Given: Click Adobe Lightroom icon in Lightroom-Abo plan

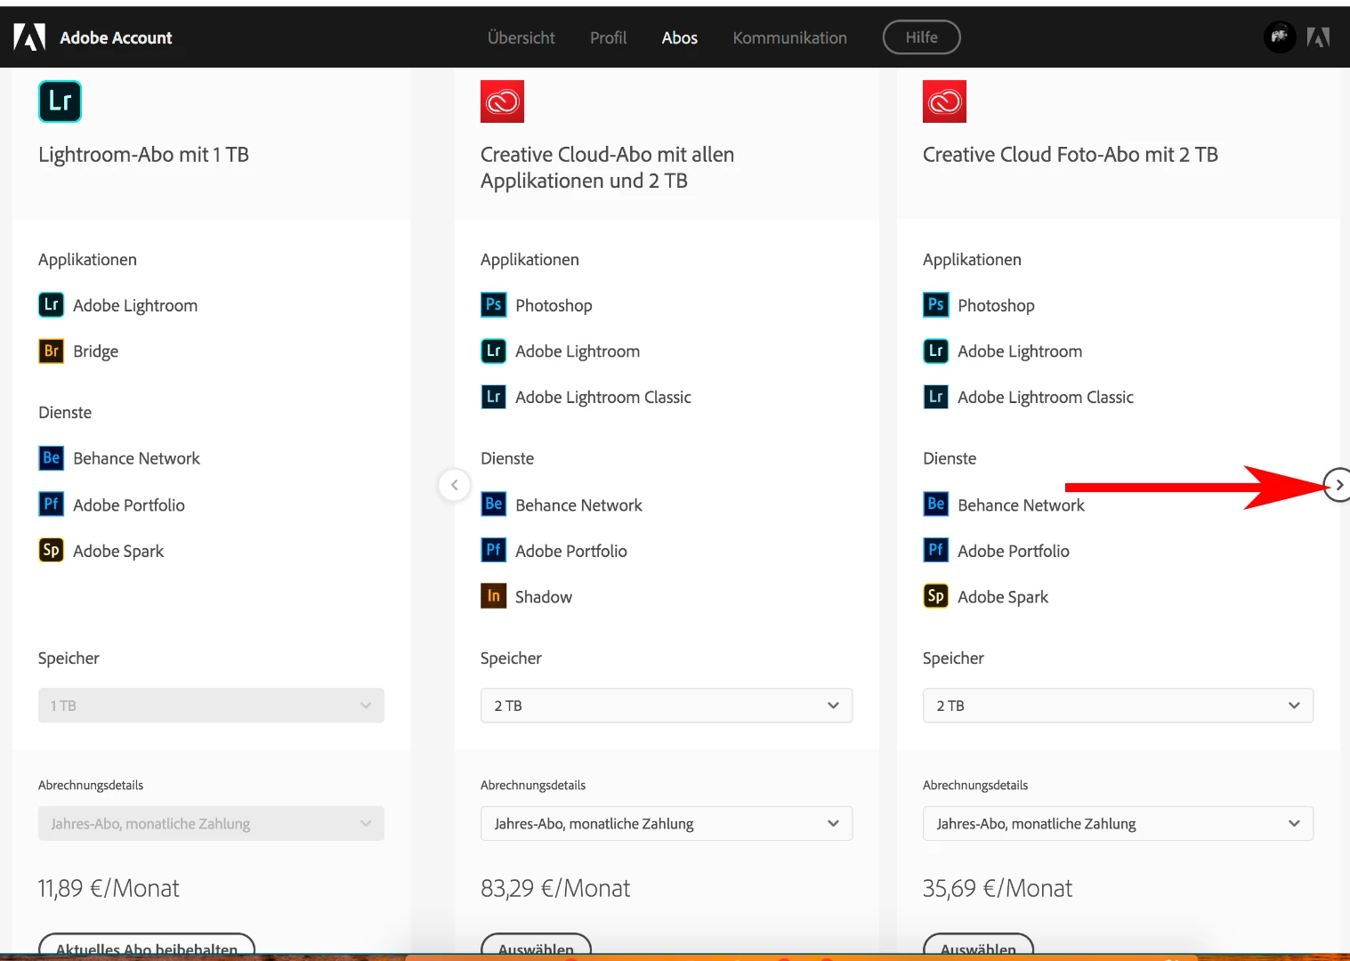Looking at the screenshot, I should [x=52, y=305].
